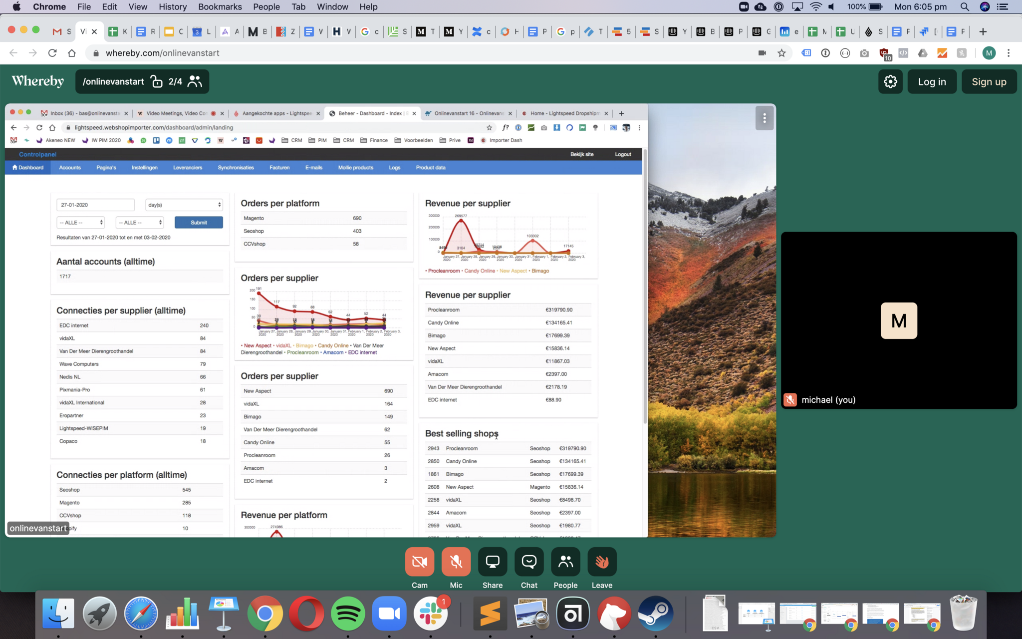This screenshot has height=639, width=1022.
Task: Open Chrome three-dot menu
Action: coord(1009,53)
